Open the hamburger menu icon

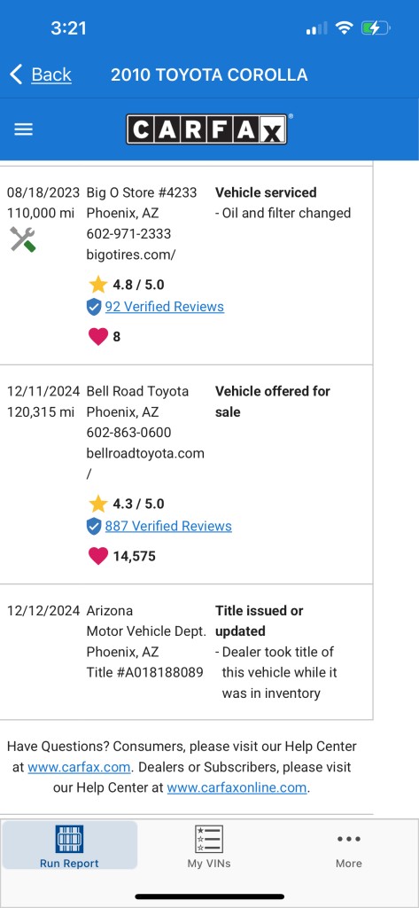[x=23, y=129]
